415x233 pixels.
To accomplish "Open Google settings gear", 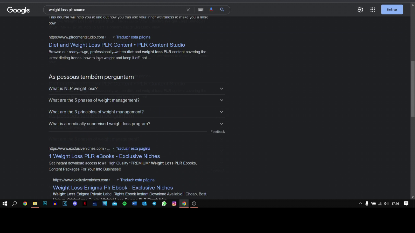I will (360, 10).
